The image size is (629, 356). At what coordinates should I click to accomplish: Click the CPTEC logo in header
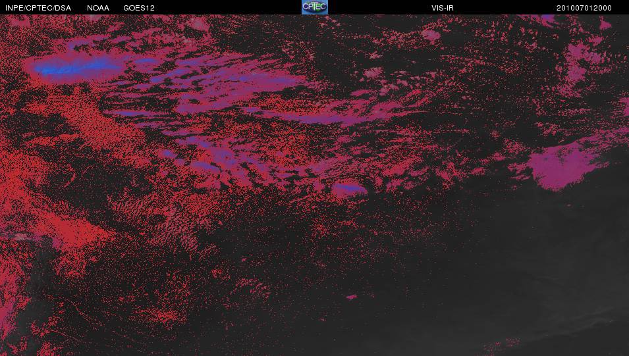(315, 7)
